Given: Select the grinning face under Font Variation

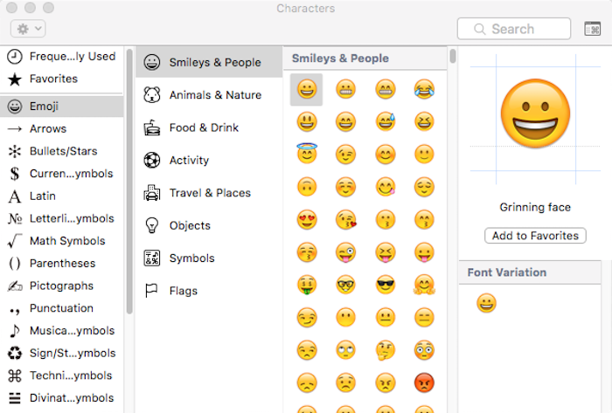Looking at the screenshot, I should click(x=486, y=303).
